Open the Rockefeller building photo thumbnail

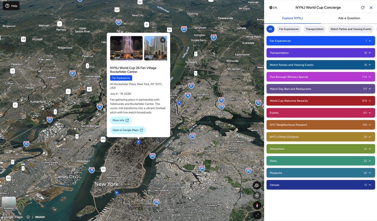(156, 48)
